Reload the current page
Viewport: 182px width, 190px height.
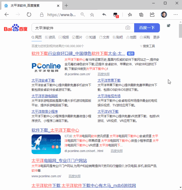point(29,15)
